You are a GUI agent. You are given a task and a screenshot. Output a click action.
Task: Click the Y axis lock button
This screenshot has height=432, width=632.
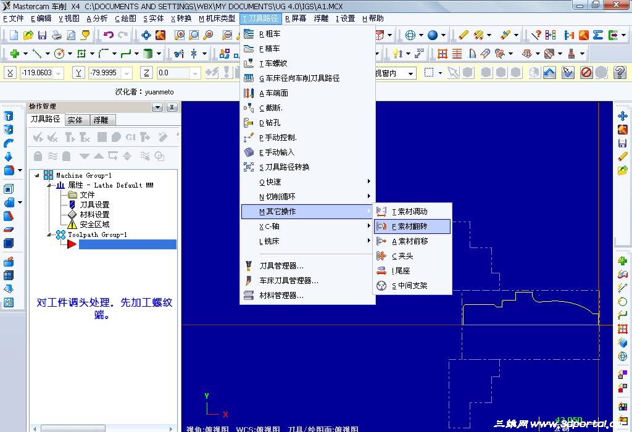78,73
